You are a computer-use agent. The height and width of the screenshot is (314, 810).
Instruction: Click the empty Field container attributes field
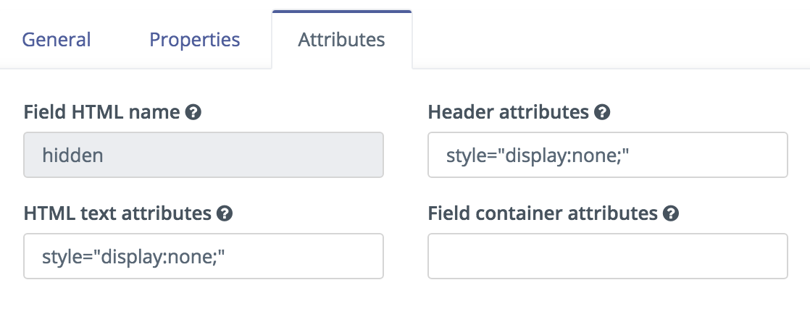(607, 256)
